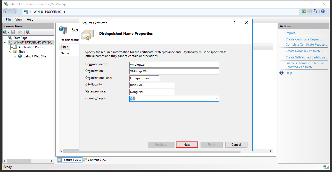Open the Country/region dropdown

tap(217, 99)
